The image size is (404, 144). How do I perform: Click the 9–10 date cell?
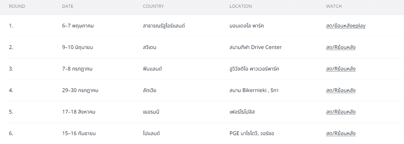[x=77, y=47]
